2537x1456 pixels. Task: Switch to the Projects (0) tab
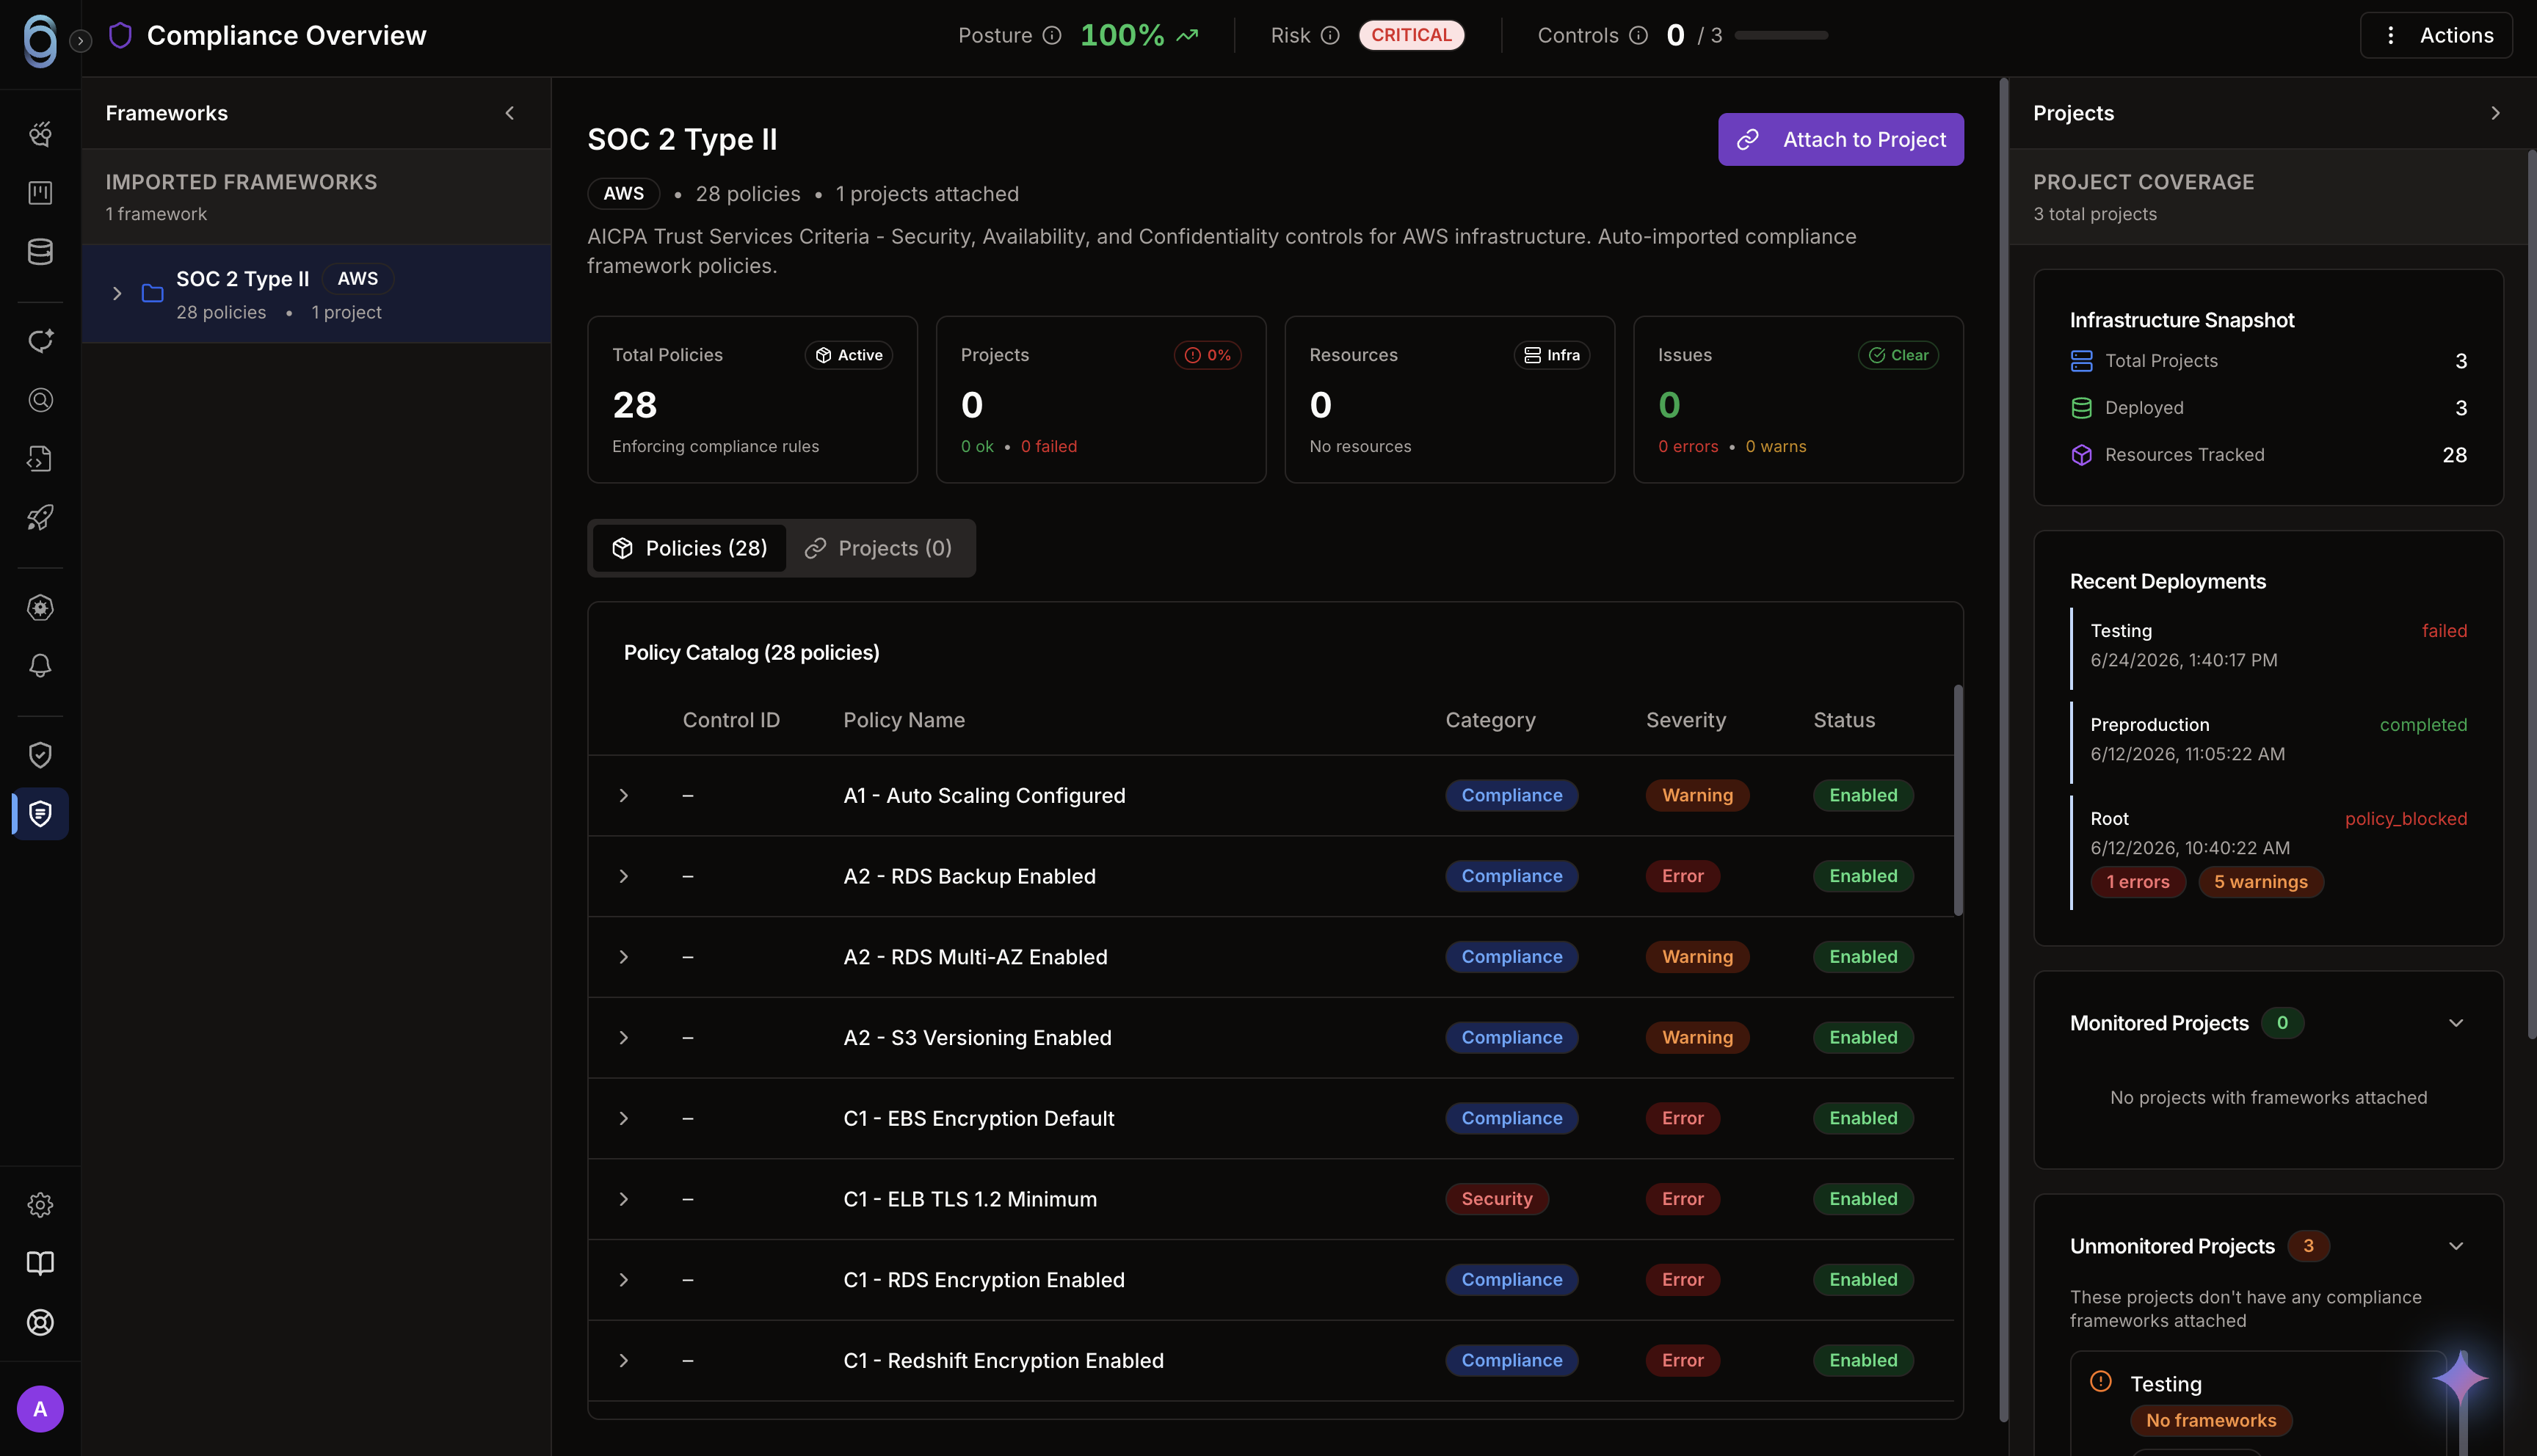pyautogui.click(x=878, y=548)
